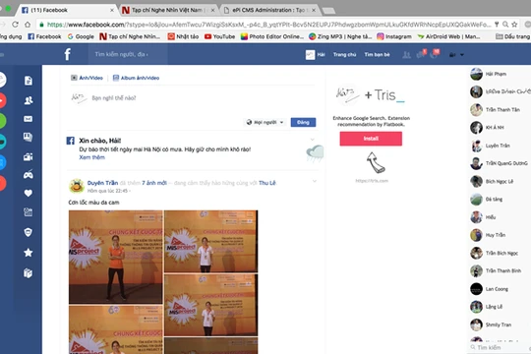Open chat with Bích Ngọc Lê
Image resolution: width=531 pixels, height=354 pixels.
(499, 181)
